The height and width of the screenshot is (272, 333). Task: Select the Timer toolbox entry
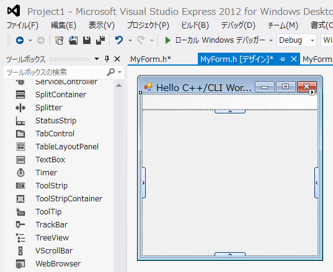pos(47,173)
